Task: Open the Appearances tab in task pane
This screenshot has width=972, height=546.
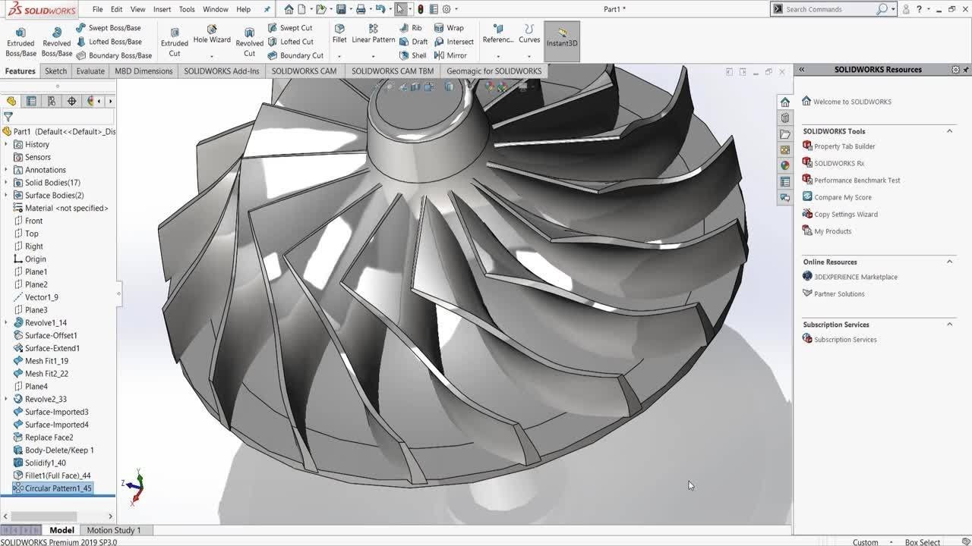Action: click(785, 165)
